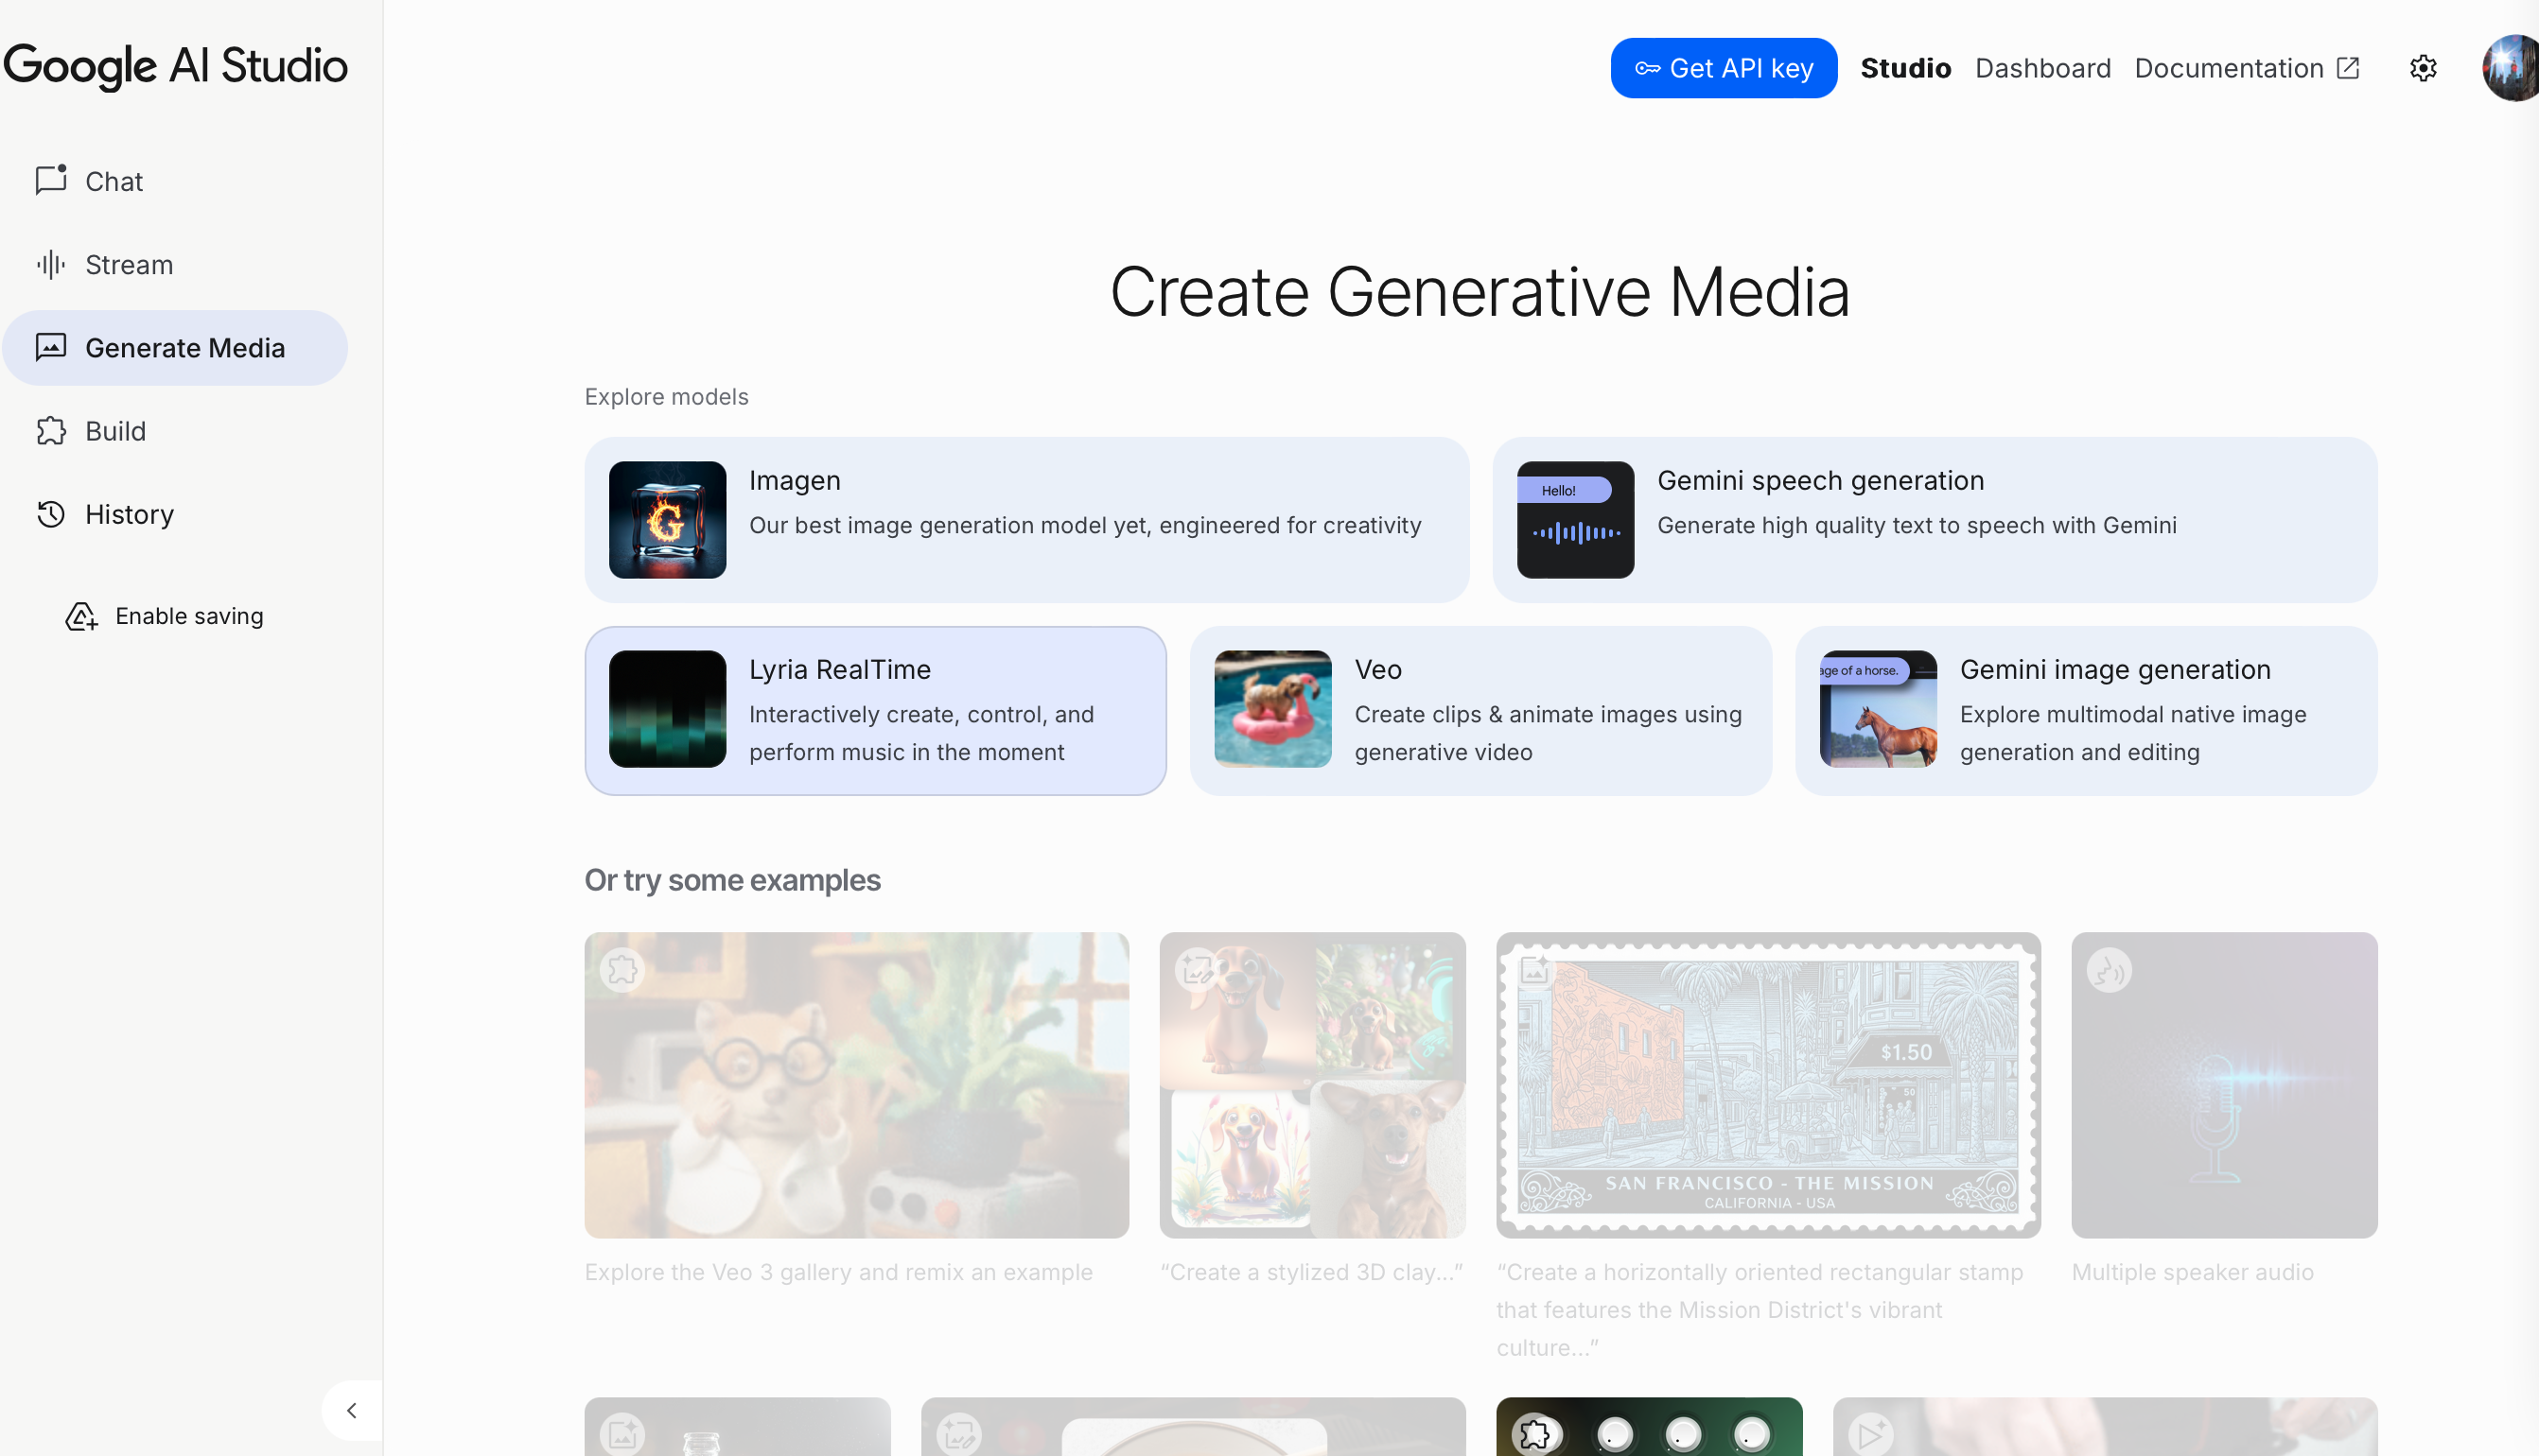Open Build in the sidebar
This screenshot has width=2539, height=1456.
click(x=175, y=431)
